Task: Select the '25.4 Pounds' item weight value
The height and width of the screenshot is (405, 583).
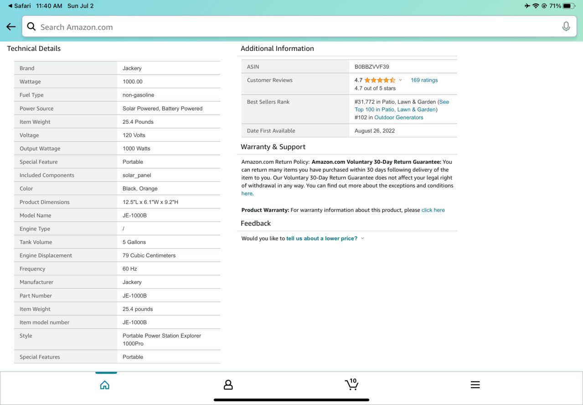Action: click(x=138, y=122)
